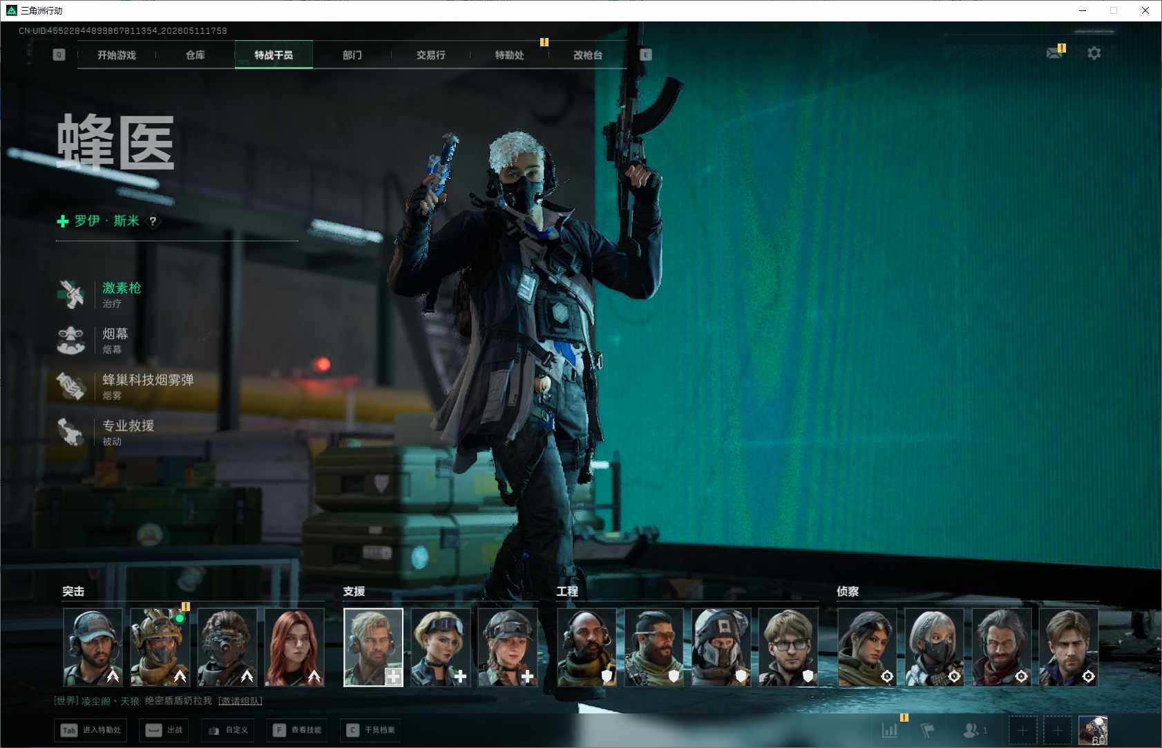Click the 查看技能 button
The height and width of the screenshot is (748, 1162).
297,730
